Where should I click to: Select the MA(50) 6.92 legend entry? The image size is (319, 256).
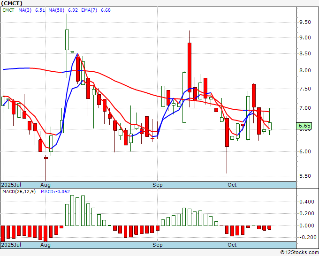pyautogui.click(x=63, y=10)
